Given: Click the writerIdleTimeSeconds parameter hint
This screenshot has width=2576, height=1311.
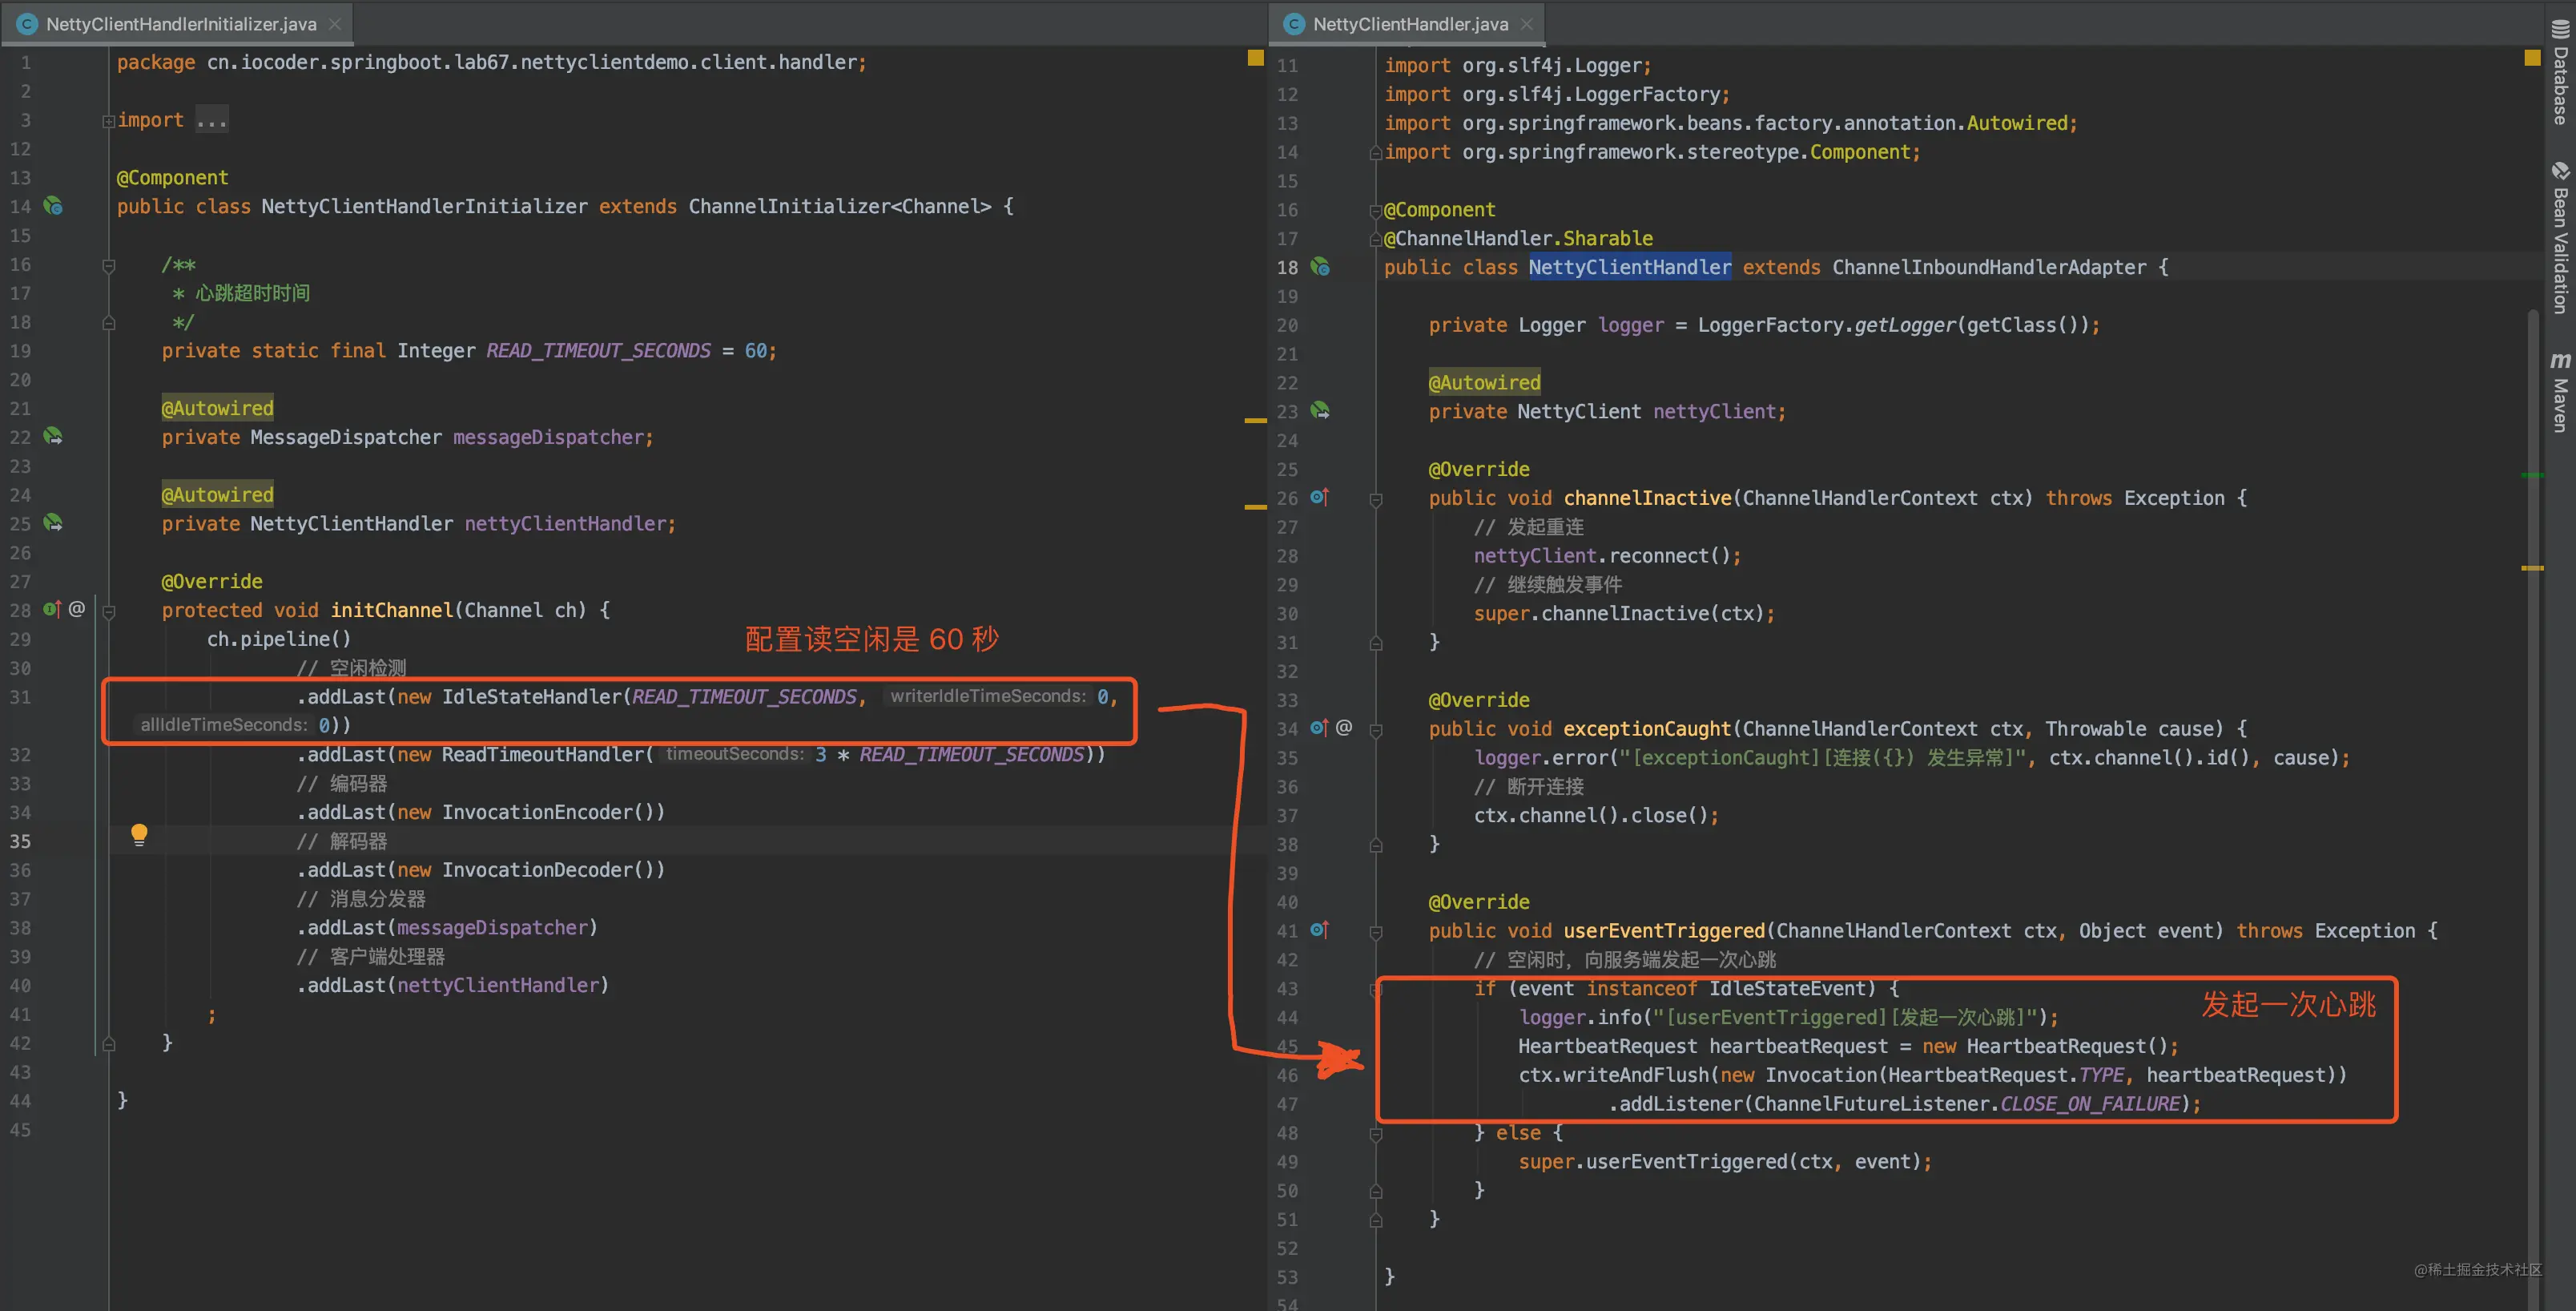Looking at the screenshot, I should coord(987,696).
